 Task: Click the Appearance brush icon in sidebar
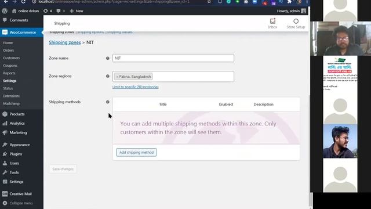pyautogui.click(x=5, y=145)
